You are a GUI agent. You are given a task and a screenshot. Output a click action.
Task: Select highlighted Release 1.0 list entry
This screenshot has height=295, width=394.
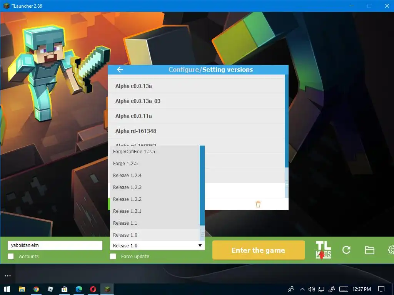click(155, 235)
